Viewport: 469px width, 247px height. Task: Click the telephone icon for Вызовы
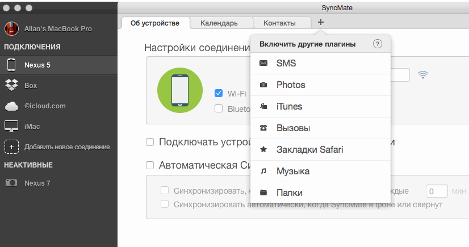click(263, 128)
